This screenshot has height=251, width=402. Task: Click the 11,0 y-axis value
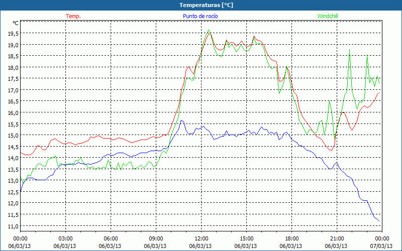click(13, 226)
